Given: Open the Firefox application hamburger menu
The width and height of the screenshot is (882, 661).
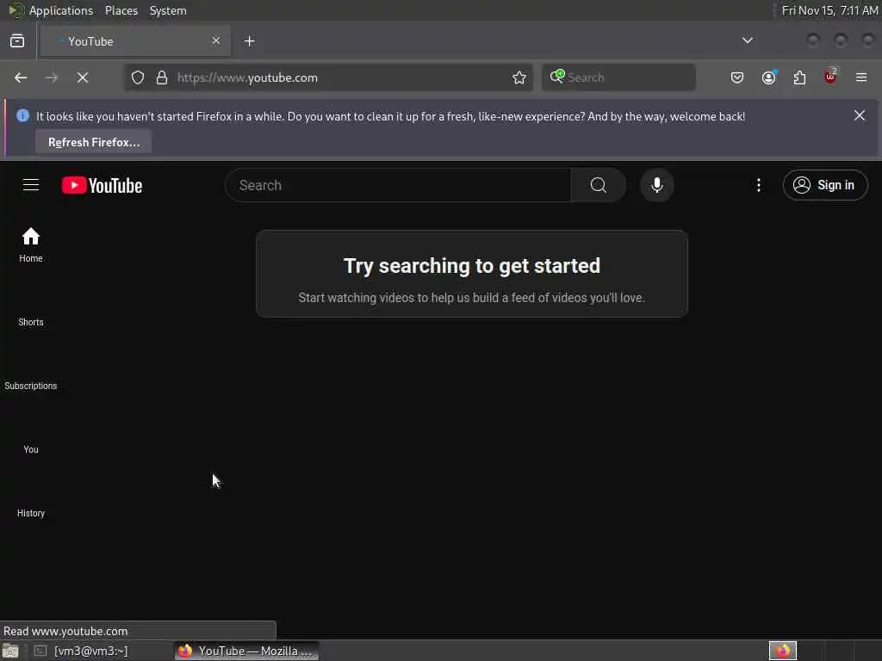Looking at the screenshot, I should (x=861, y=77).
